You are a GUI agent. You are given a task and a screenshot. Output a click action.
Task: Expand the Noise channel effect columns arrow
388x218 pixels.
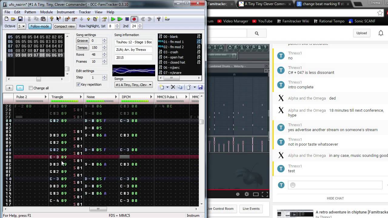116,97
